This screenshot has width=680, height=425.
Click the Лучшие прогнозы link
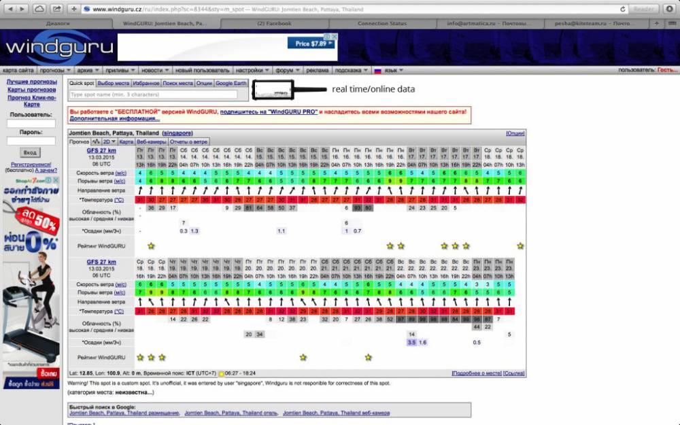[32, 82]
